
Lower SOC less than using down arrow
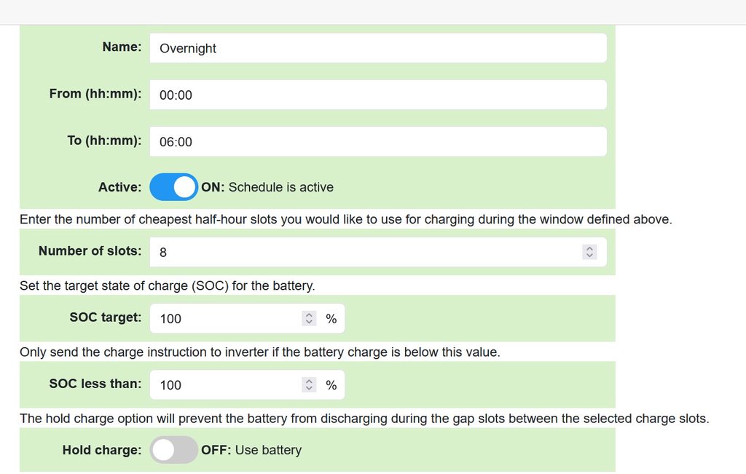310,389
